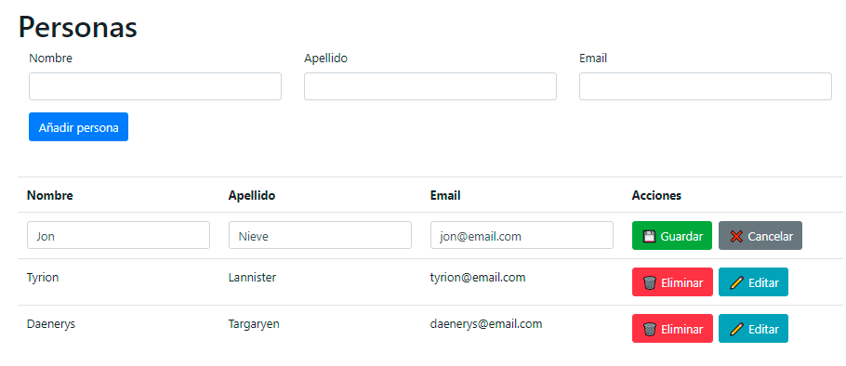Click the Acciones column header
Viewport: 846px width, 366px height.
coord(656,195)
